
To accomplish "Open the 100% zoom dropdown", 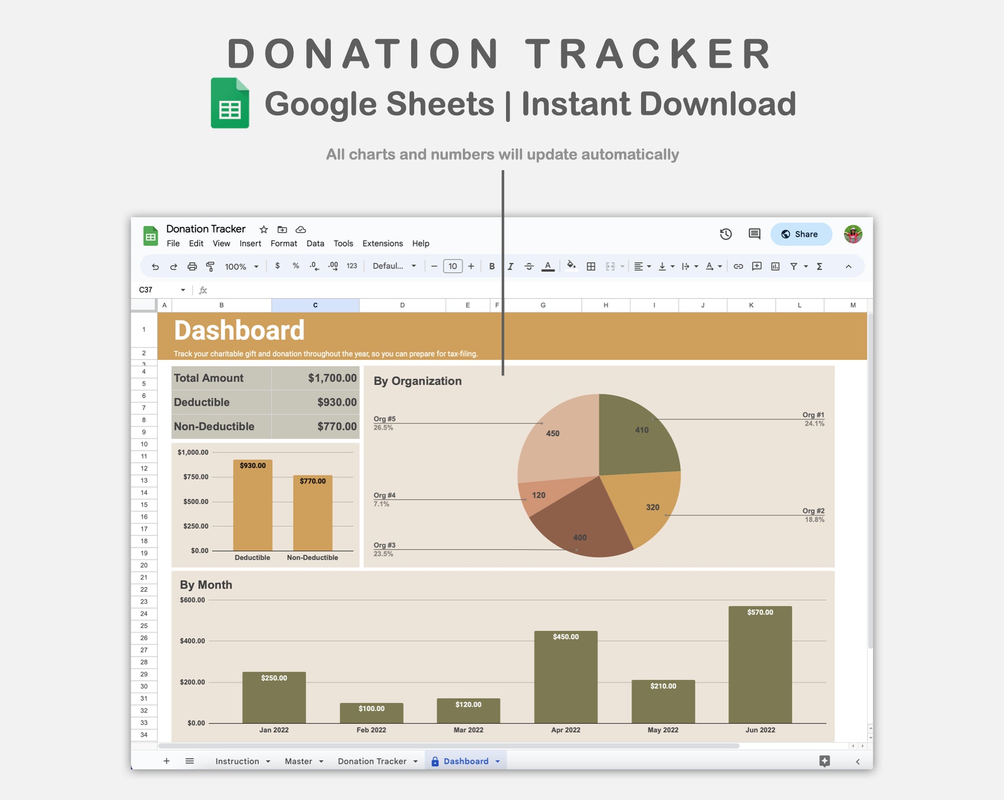I will [x=241, y=267].
